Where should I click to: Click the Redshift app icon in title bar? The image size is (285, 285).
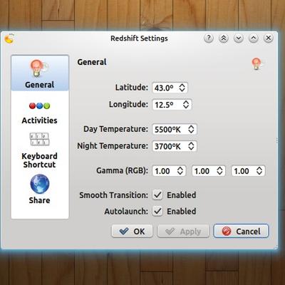tap(9, 38)
